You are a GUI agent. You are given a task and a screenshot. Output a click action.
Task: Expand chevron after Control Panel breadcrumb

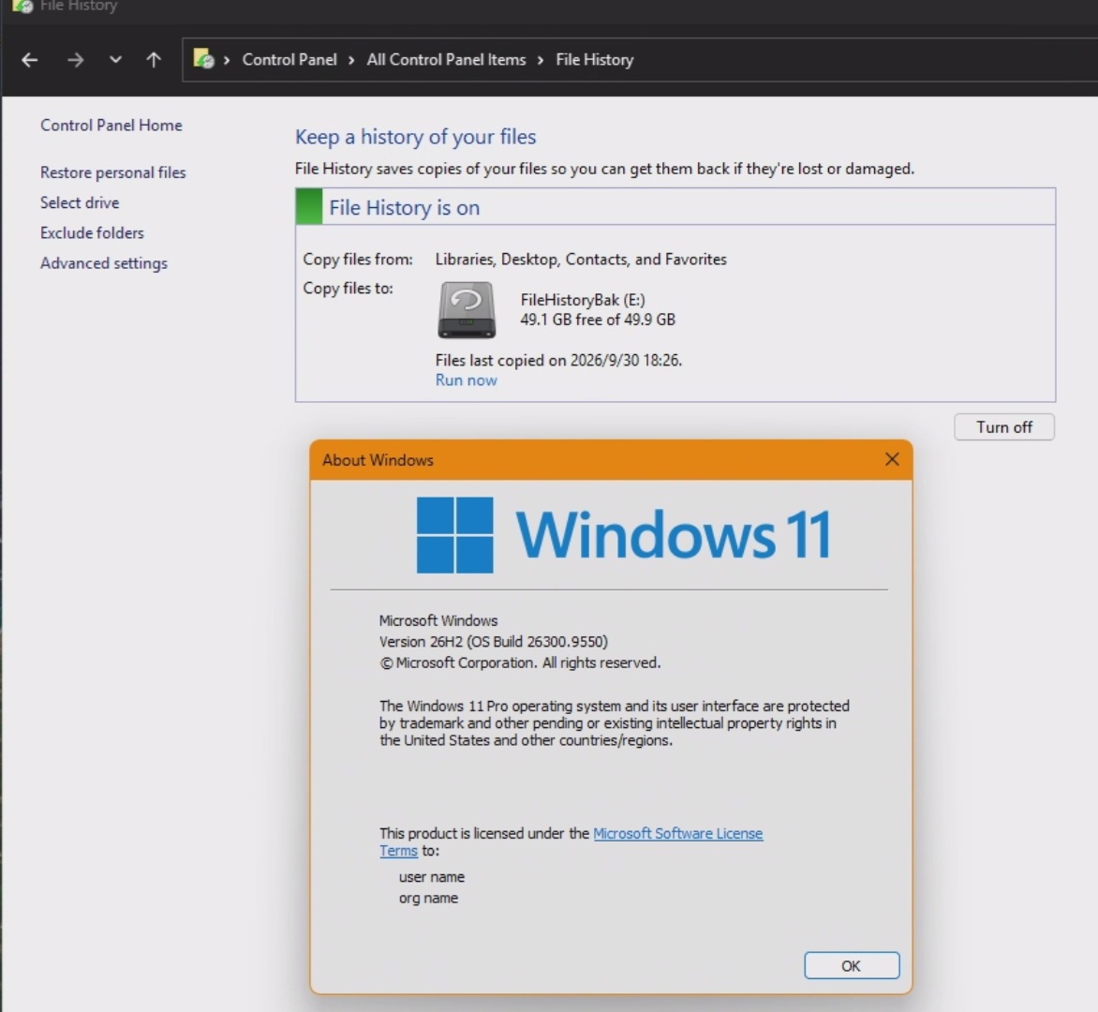pos(351,60)
